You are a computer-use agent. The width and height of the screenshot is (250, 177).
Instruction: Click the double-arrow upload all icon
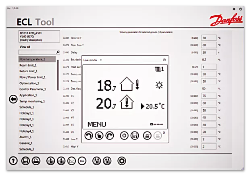click(97, 161)
